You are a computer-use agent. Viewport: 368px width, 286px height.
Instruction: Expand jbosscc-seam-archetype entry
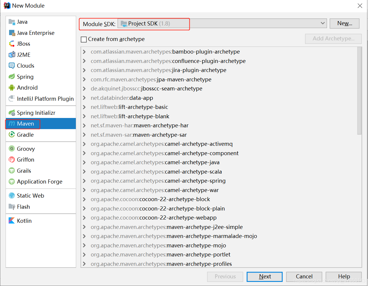point(84,89)
